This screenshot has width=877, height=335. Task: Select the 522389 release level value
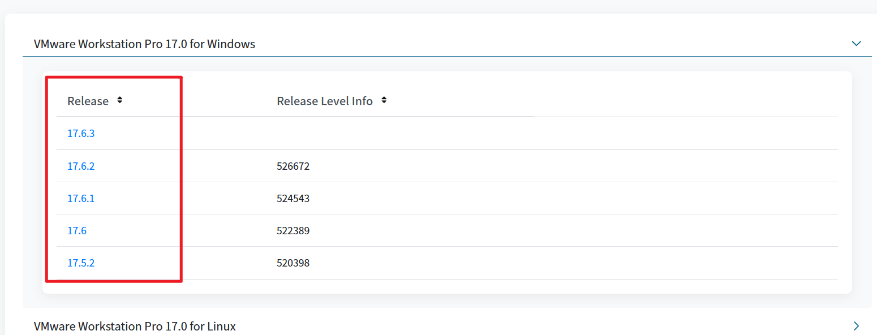coord(293,230)
